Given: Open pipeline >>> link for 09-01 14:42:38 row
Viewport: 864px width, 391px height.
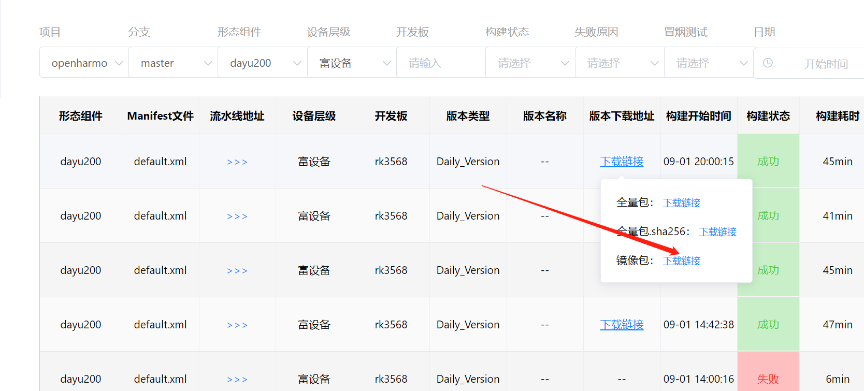Looking at the screenshot, I should tap(237, 325).
